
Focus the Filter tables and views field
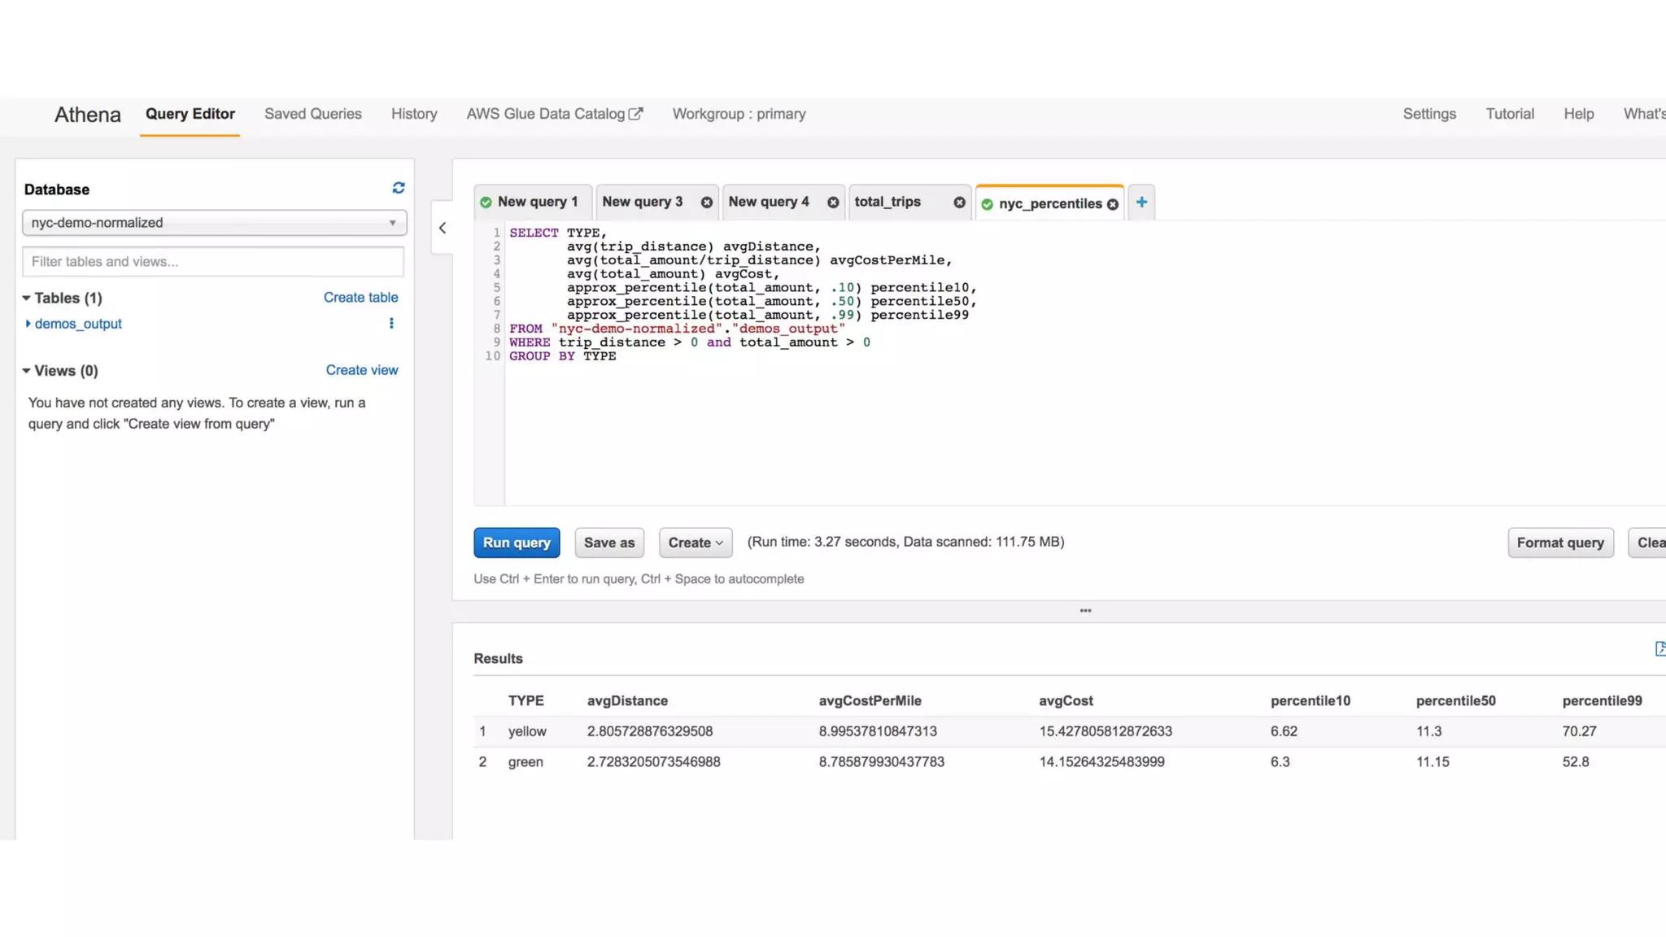point(213,262)
